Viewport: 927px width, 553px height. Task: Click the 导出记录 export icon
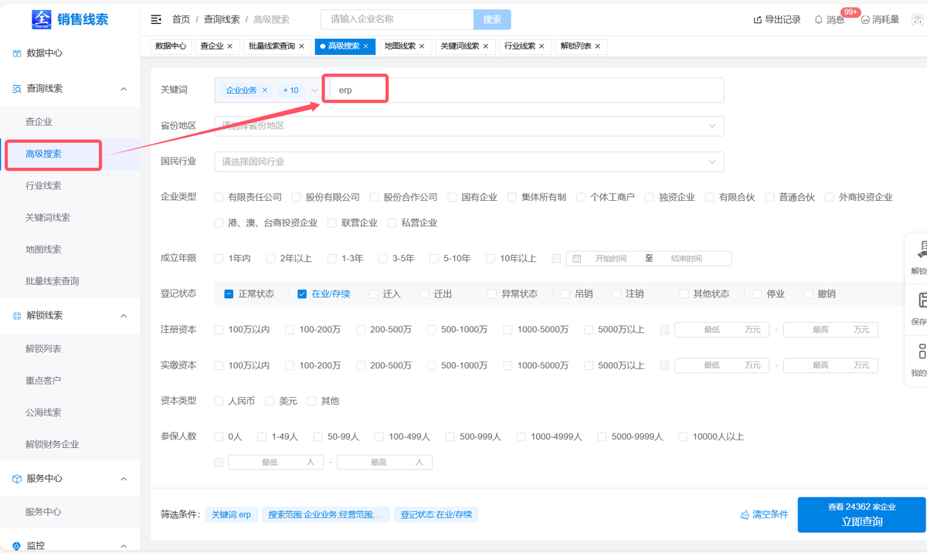click(x=758, y=19)
